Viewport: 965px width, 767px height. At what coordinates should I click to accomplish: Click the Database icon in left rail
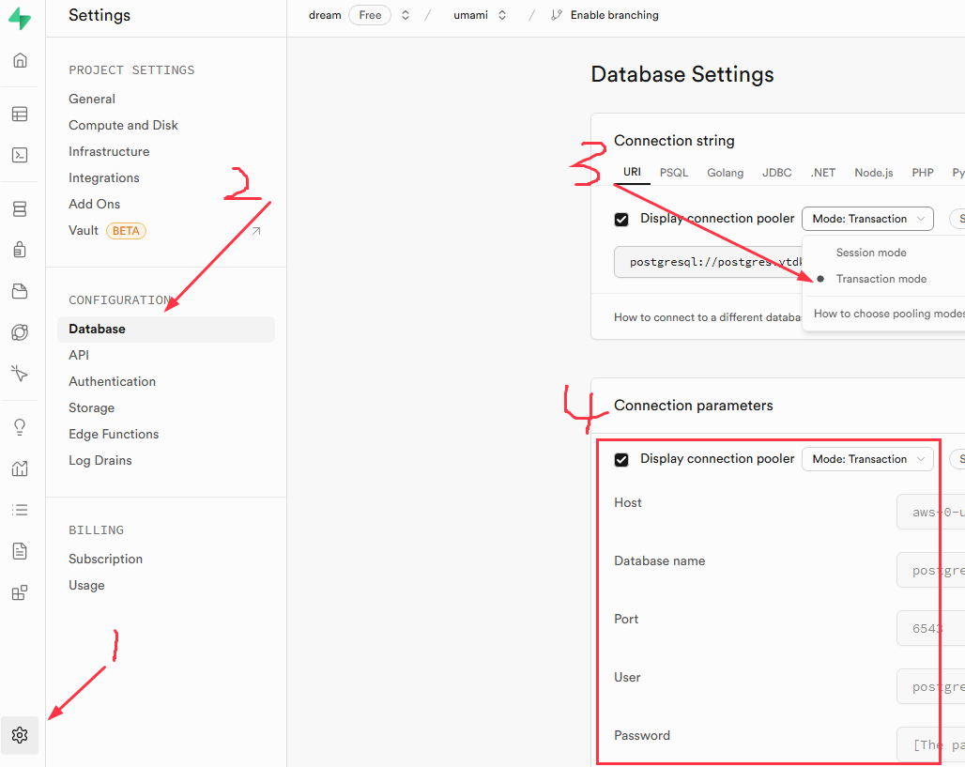pyautogui.click(x=20, y=209)
